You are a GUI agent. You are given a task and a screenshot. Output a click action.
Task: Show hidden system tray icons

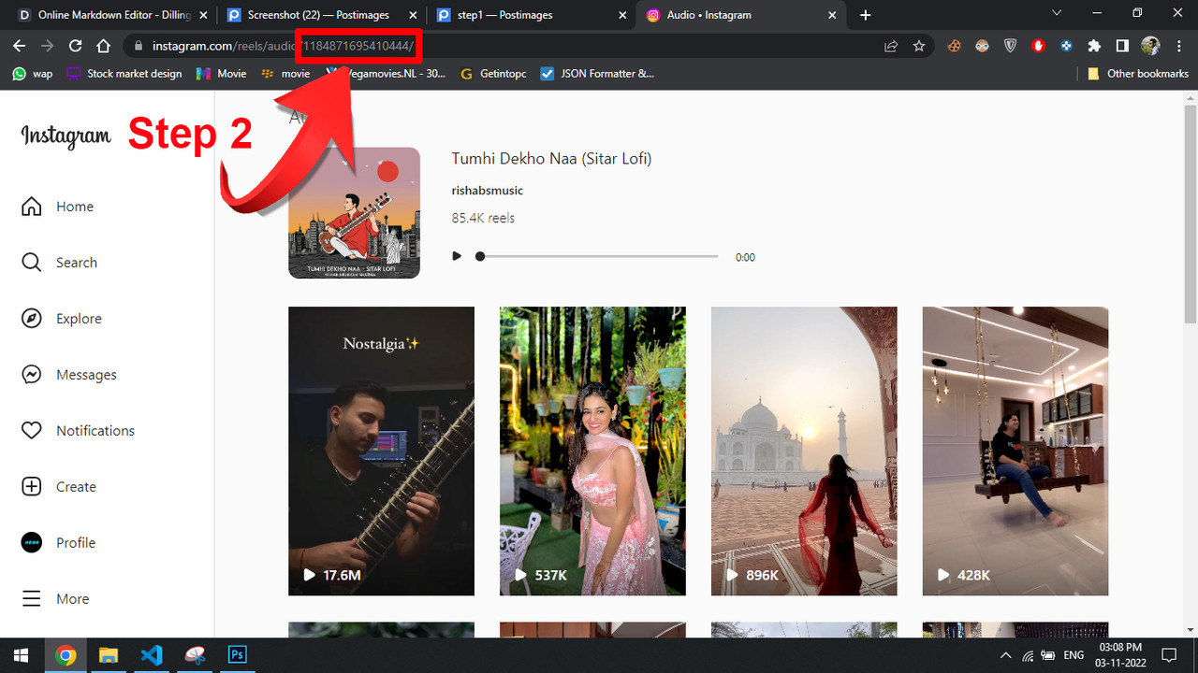click(1006, 655)
